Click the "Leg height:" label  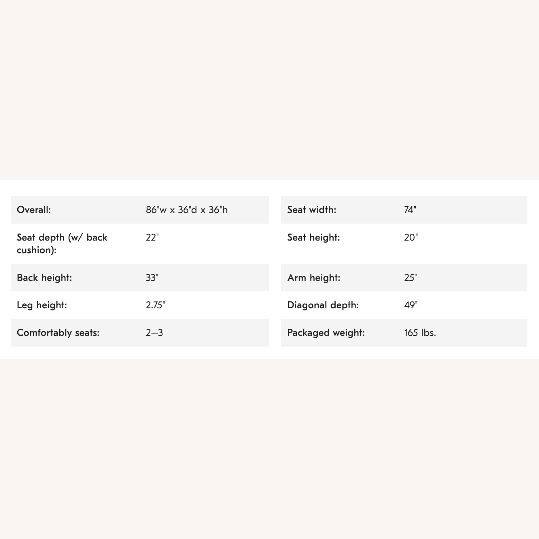(x=42, y=305)
